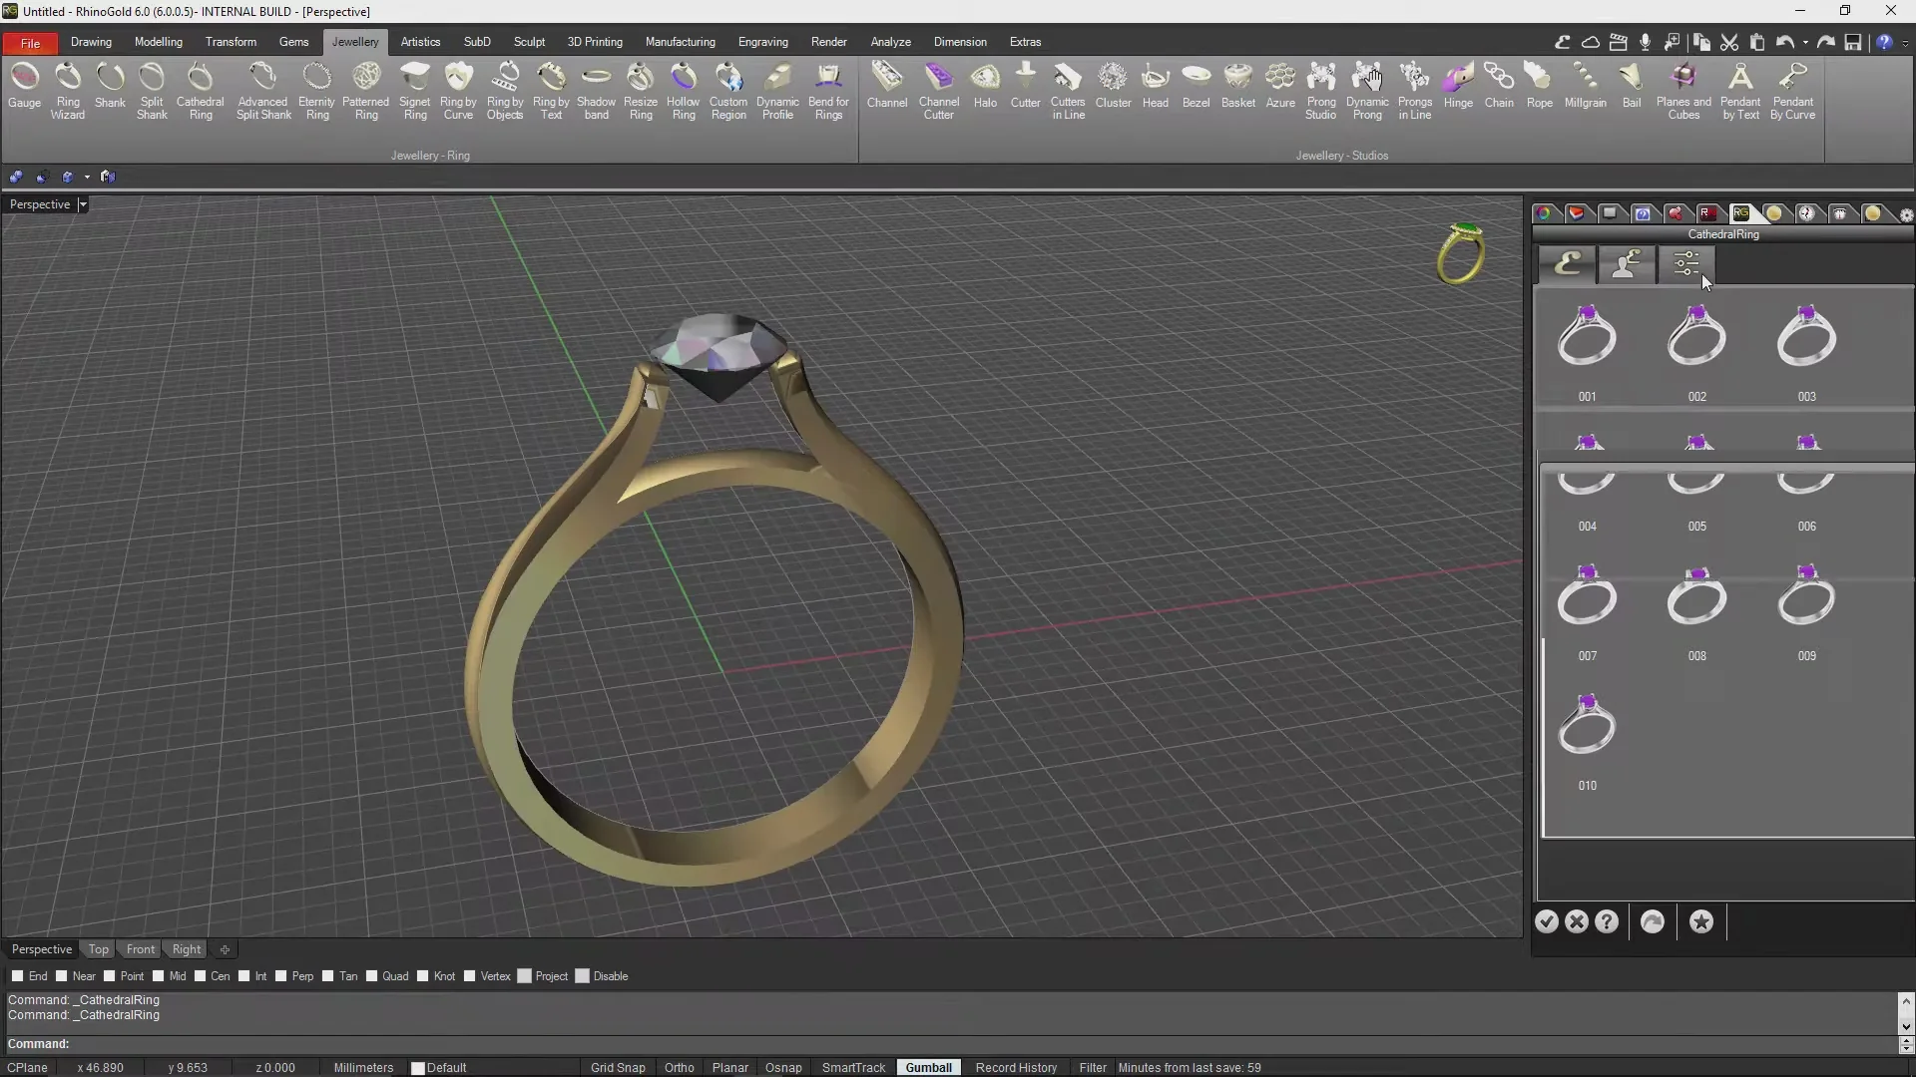
Task: Select the Eternity Ring tool
Action: pyautogui.click(x=317, y=91)
